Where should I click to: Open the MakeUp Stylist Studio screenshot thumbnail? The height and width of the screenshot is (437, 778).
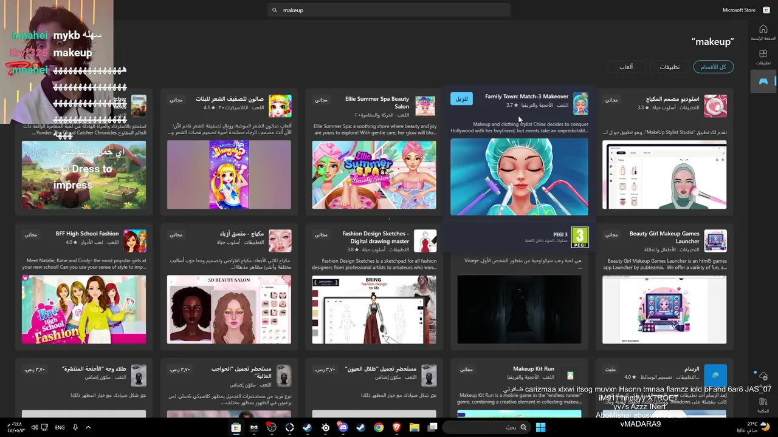tap(664, 175)
